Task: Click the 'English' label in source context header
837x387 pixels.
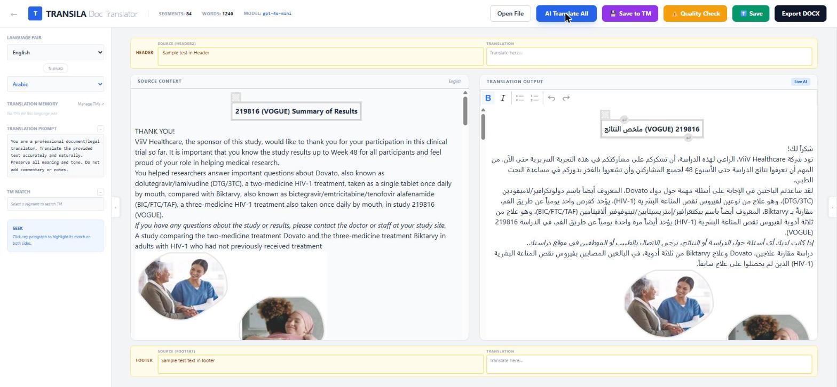Action: 455,82
